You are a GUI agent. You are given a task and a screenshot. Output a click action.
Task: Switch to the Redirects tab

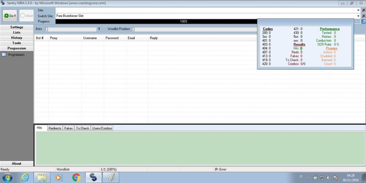click(x=55, y=128)
